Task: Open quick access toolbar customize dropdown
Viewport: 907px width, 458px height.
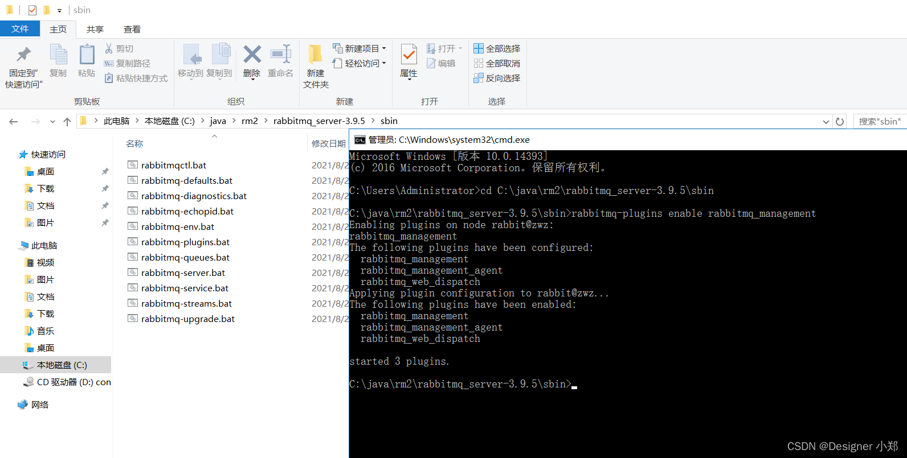Action: (59, 11)
